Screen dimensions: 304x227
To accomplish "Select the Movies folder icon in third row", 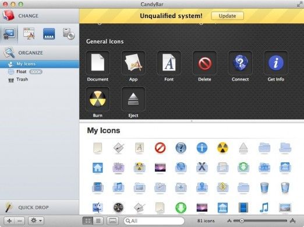I will [x=98, y=187].
